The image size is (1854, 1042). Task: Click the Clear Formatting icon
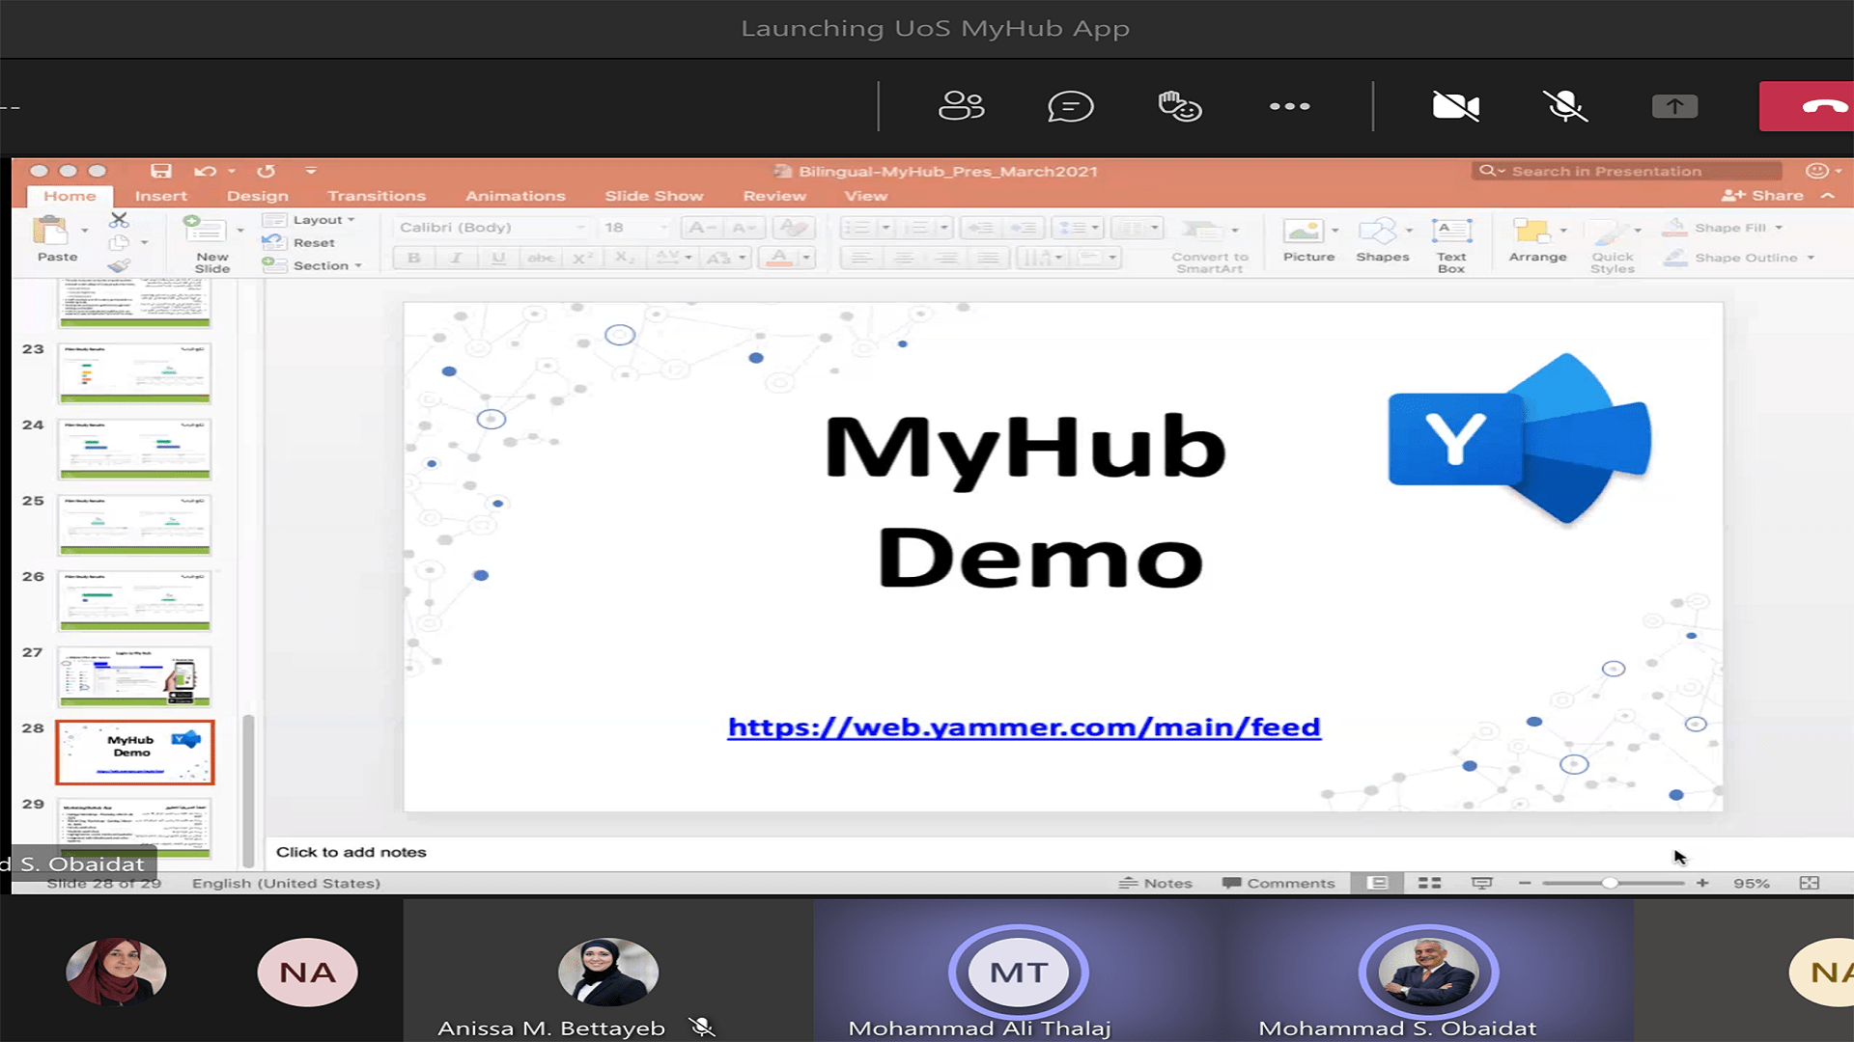tap(793, 228)
